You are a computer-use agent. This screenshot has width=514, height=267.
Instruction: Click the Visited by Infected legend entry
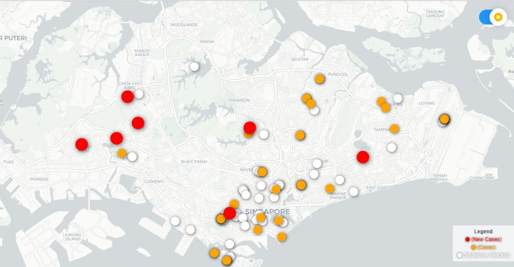[x=484, y=255]
